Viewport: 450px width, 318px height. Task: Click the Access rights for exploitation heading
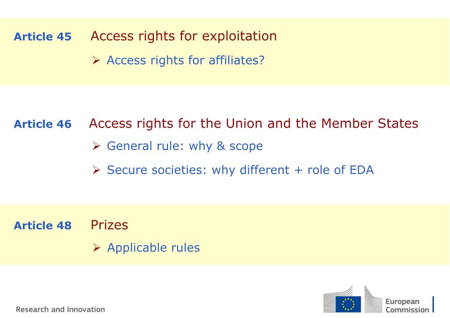184,37
